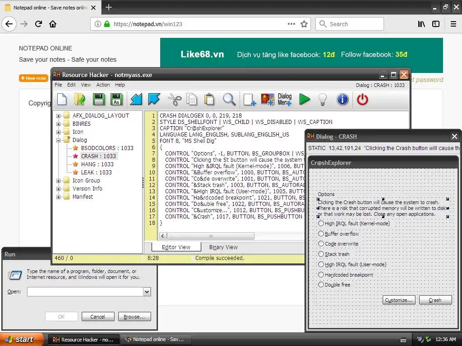This screenshot has height=346, width=462.
Task: Open the Edit menu in Resource Hacker
Action: click(x=71, y=85)
